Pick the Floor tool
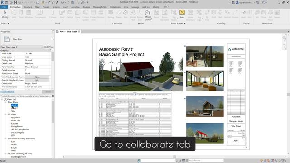290x163 pixels. pos(77,14)
